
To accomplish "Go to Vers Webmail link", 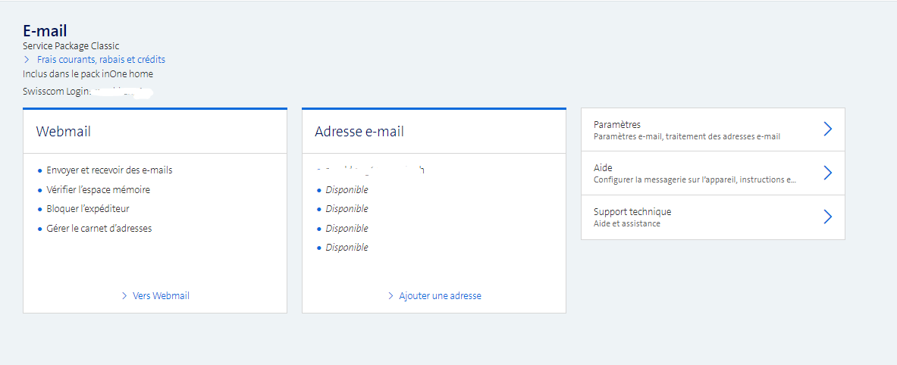I will point(161,296).
